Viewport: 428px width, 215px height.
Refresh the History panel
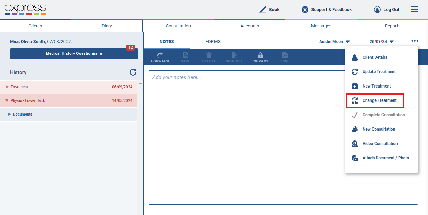click(x=133, y=72)
